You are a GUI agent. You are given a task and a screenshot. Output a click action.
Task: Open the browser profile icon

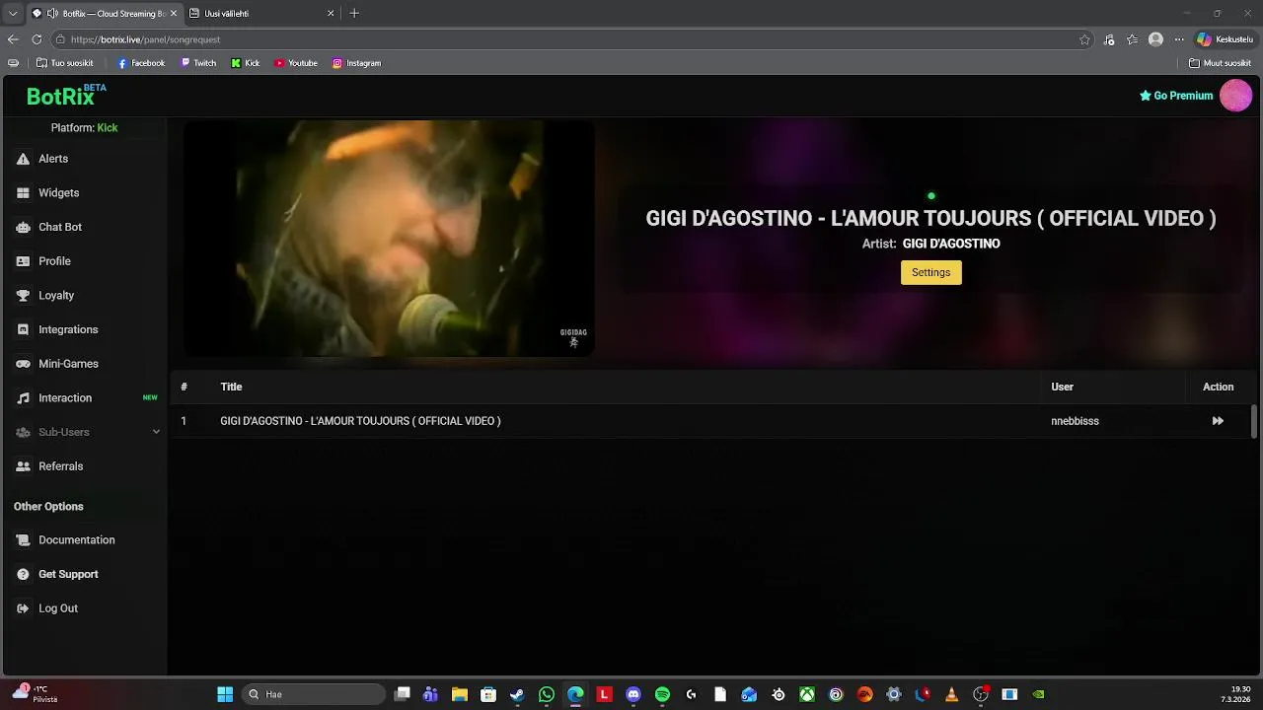point(1155,39)
